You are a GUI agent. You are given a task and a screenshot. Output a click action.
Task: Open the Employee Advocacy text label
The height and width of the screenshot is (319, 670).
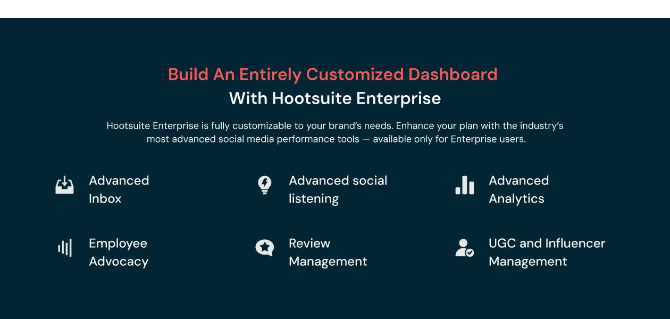pos(118,252)
